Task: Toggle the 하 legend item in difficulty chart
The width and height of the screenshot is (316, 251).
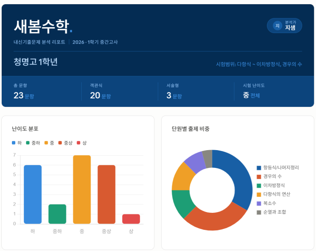Action: pyautogui.click(x=17, y=143)
